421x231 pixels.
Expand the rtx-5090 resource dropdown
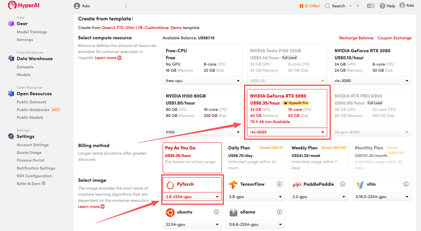click(x=287, y=132)
